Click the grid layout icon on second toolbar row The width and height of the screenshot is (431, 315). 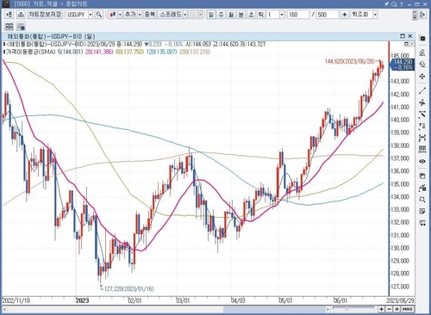(x=9, y=27)
